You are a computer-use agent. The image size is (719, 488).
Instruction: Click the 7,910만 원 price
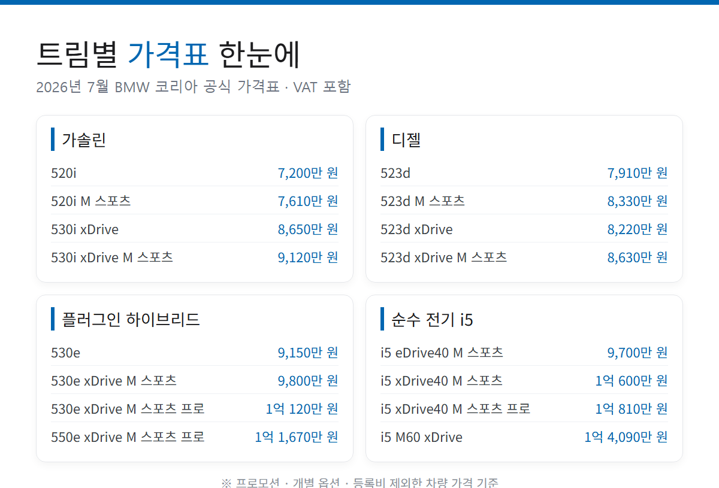(x=638, y=173)
